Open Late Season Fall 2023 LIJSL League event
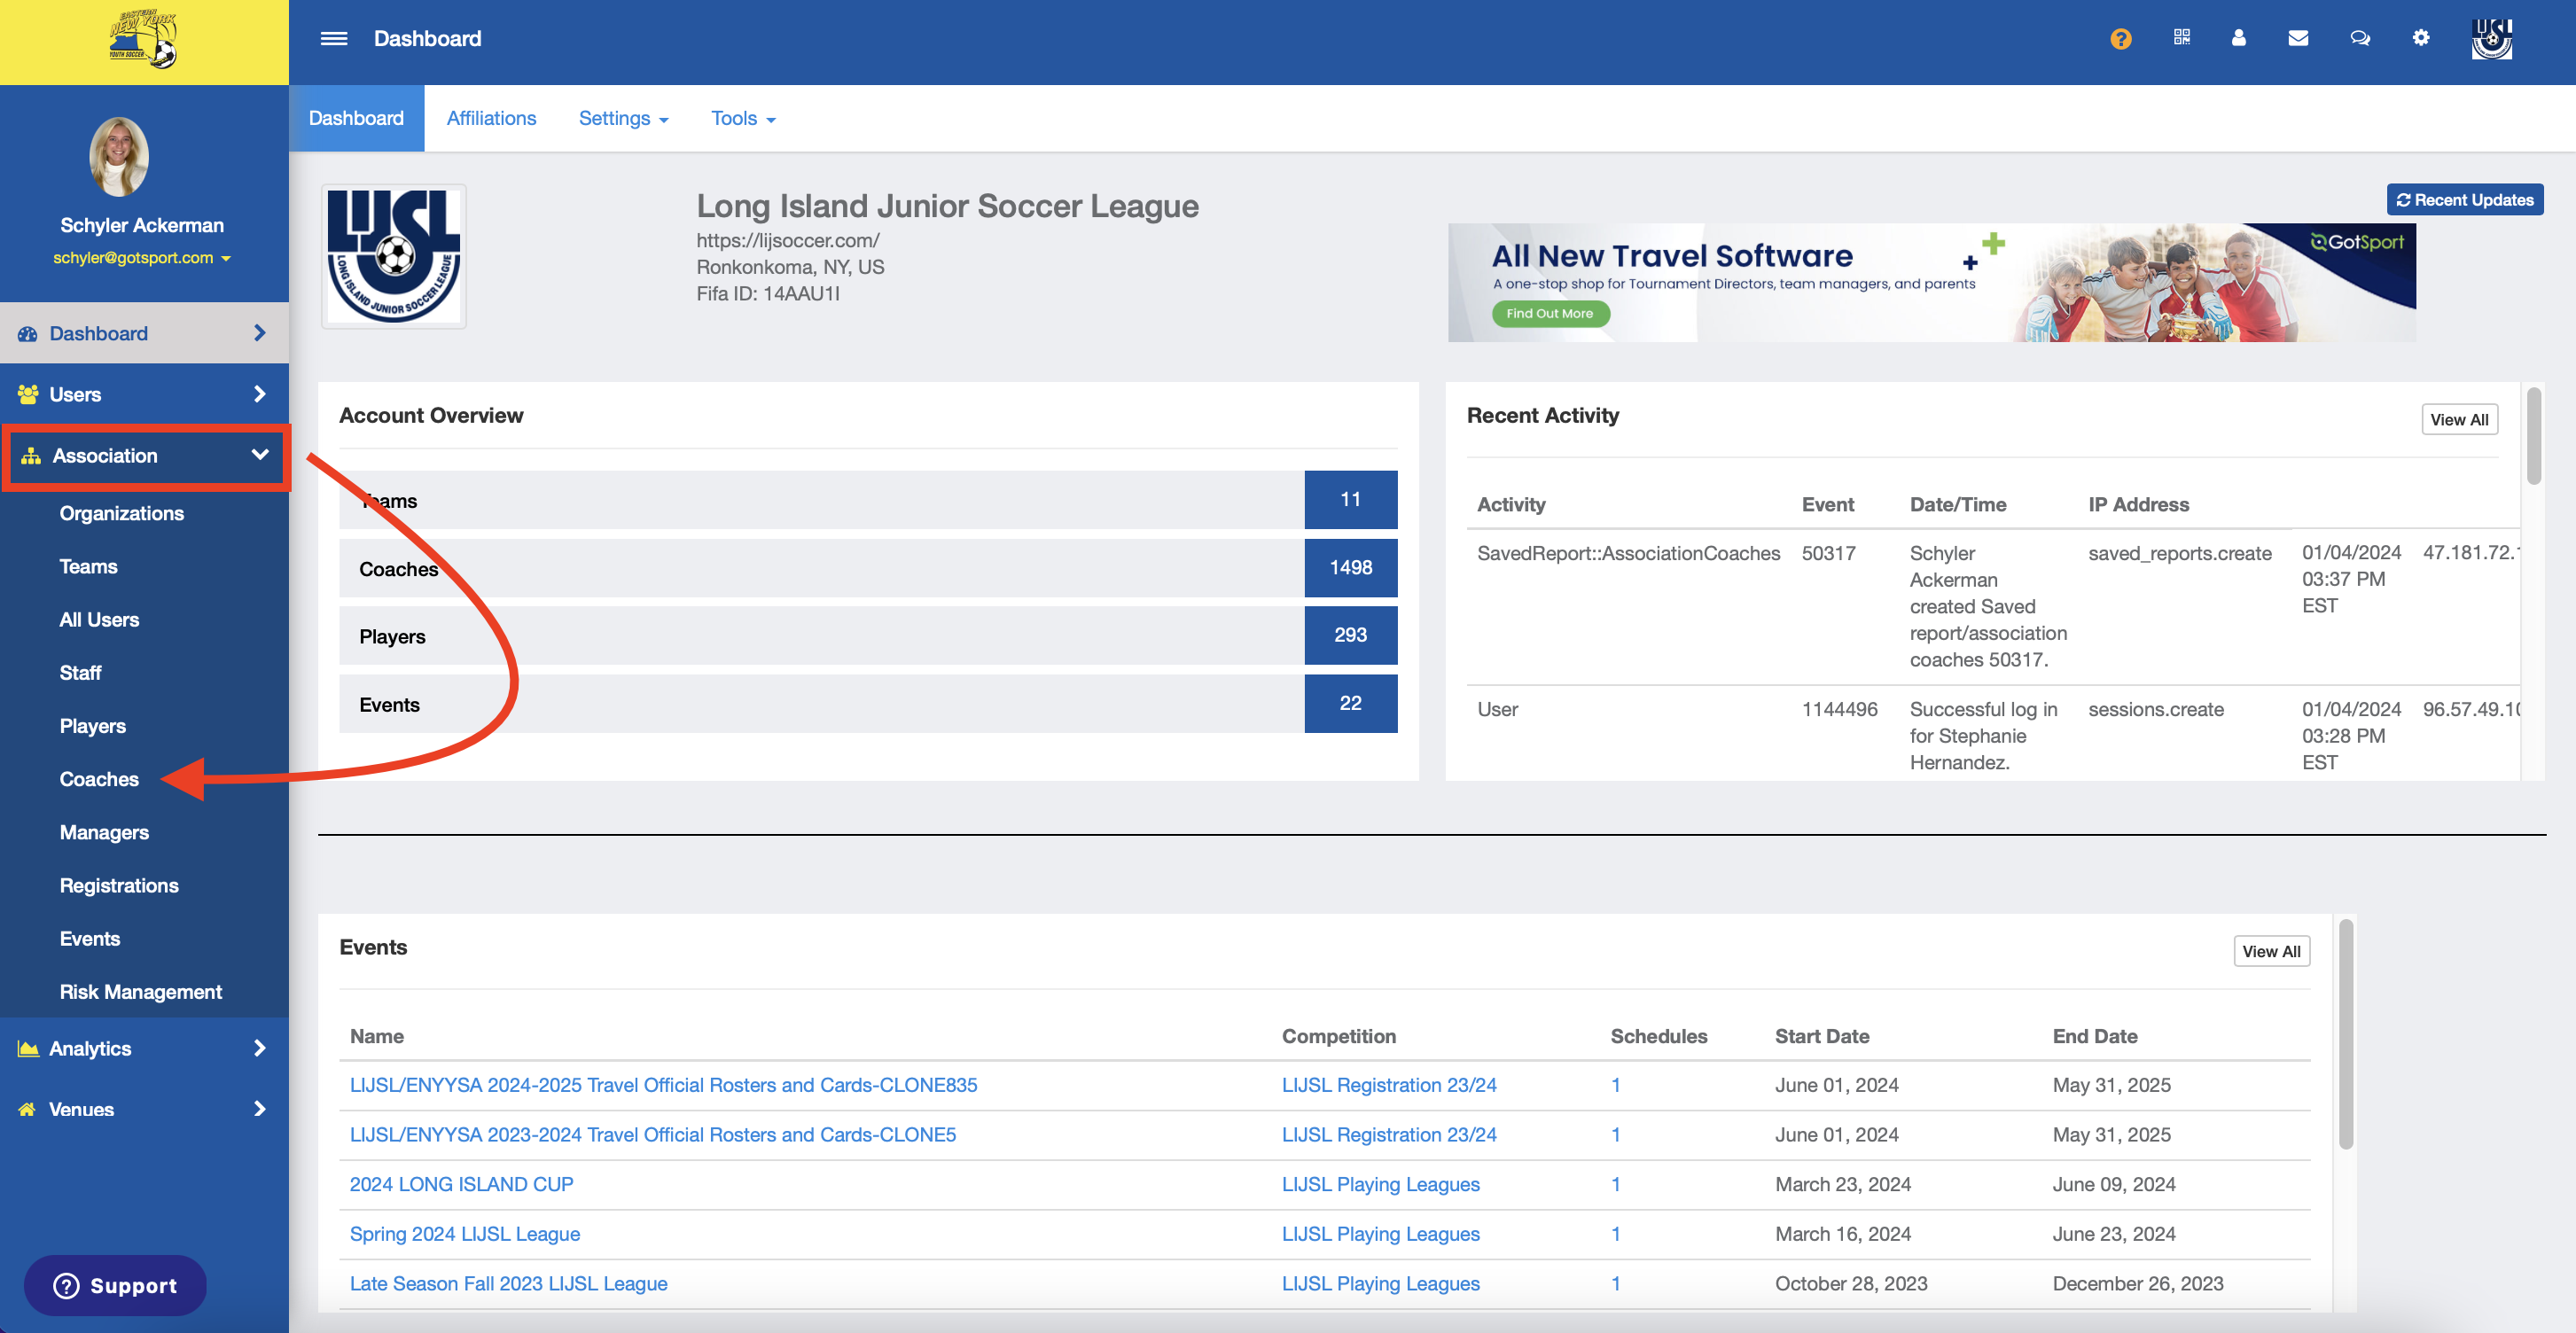2576x1333 pixels. click(508, 1283)
